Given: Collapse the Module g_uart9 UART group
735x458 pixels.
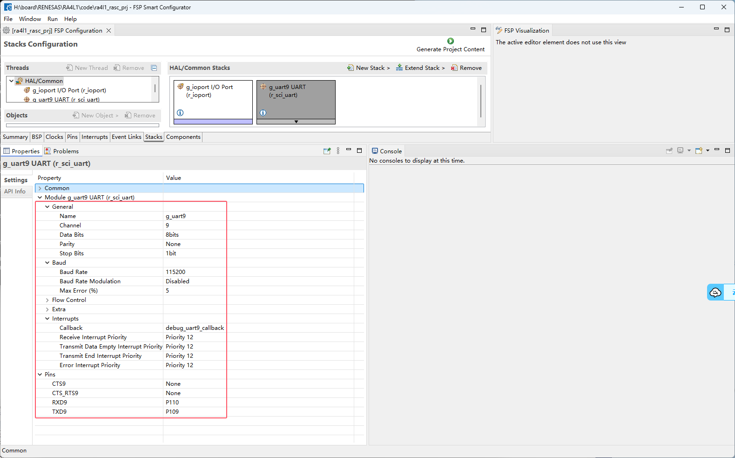Looking at the screenshot, I should point(40,198).
